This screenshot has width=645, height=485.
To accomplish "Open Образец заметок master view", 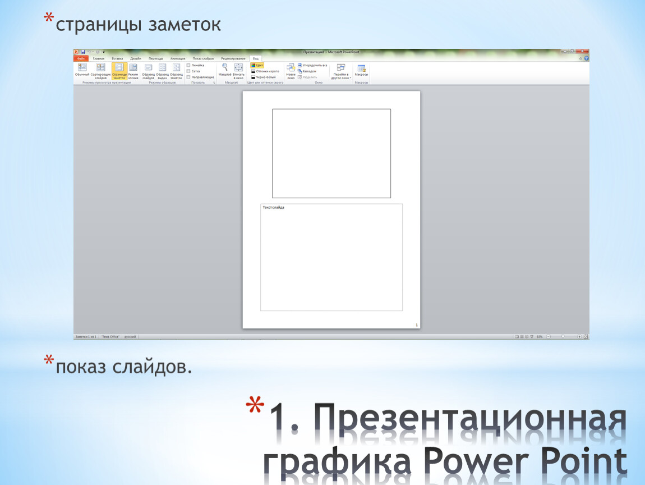I will click(177, 71).
